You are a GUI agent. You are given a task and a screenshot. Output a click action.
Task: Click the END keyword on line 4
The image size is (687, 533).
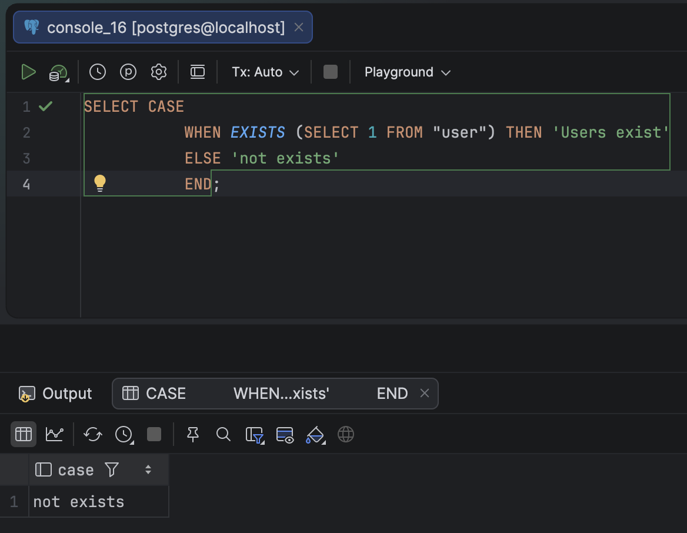coord(198,184)
